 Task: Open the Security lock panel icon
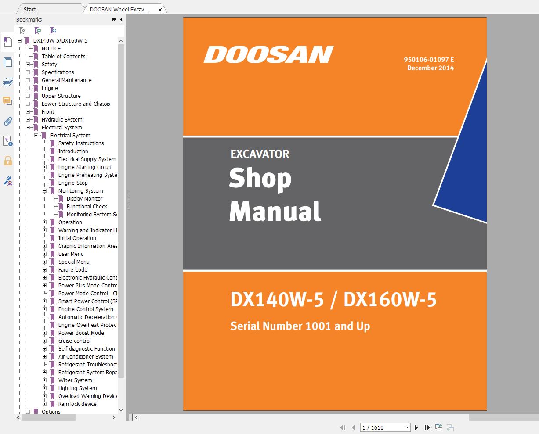(x=7, y=161)
